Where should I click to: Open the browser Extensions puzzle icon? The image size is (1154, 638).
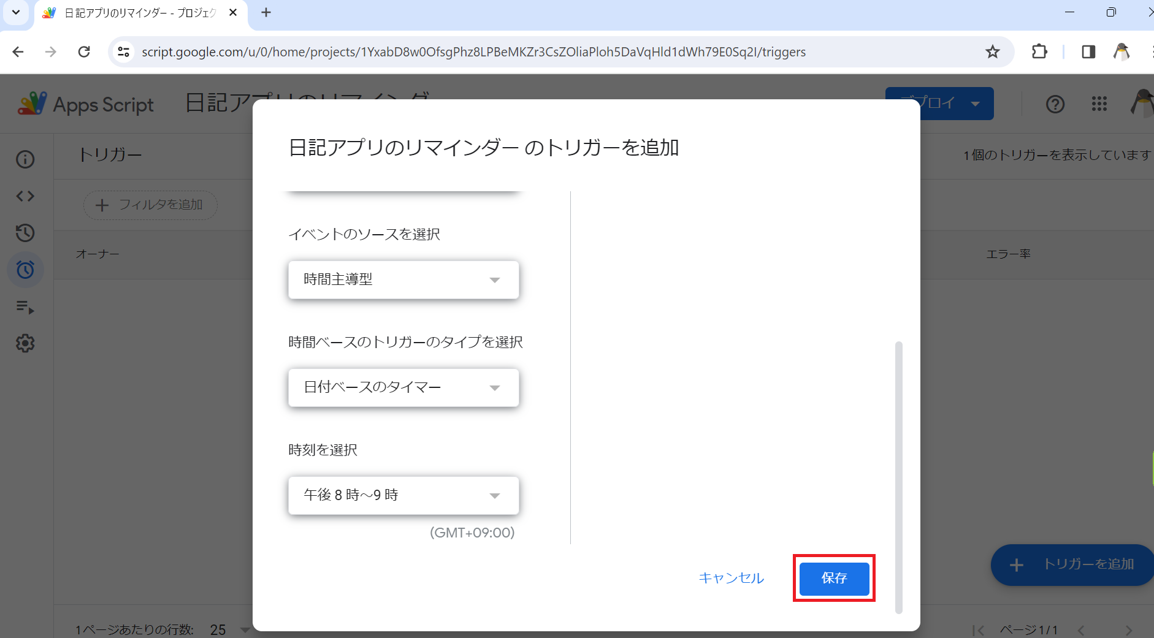(1039, 52)
